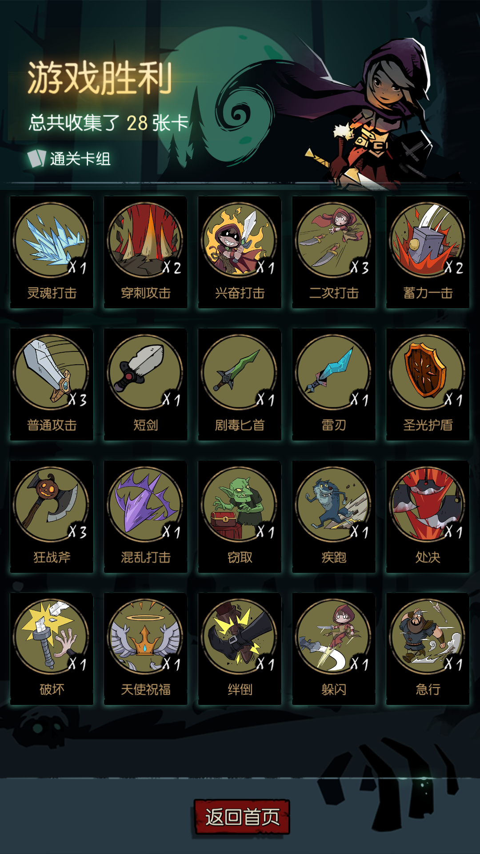
Task: Select the 蓄力一击 hammer card
Action: [x=428, y=252]
